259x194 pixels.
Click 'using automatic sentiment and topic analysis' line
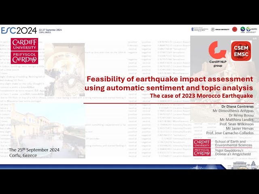click(x=169, y=88)
